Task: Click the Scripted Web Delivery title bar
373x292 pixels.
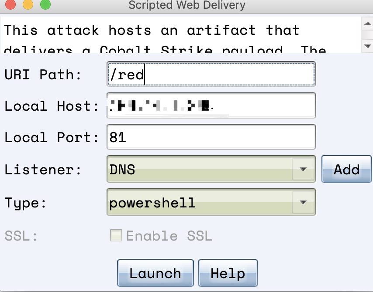Action: click(x=187, y=5)
